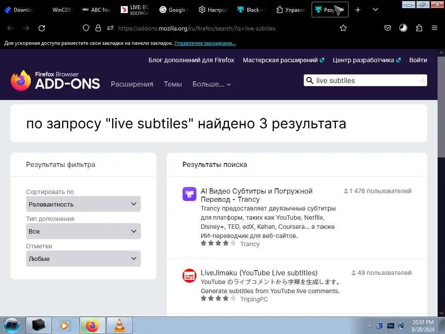Click the 1 478 пользователей count

point(378,191)
